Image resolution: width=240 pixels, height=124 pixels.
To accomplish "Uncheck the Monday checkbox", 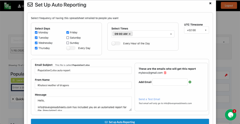I will tap(36, 33).
